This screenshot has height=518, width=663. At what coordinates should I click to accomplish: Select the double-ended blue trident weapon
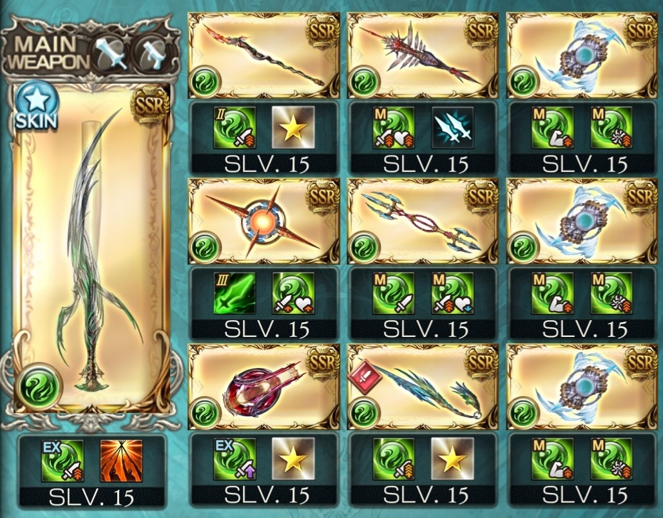pos(423,221)
